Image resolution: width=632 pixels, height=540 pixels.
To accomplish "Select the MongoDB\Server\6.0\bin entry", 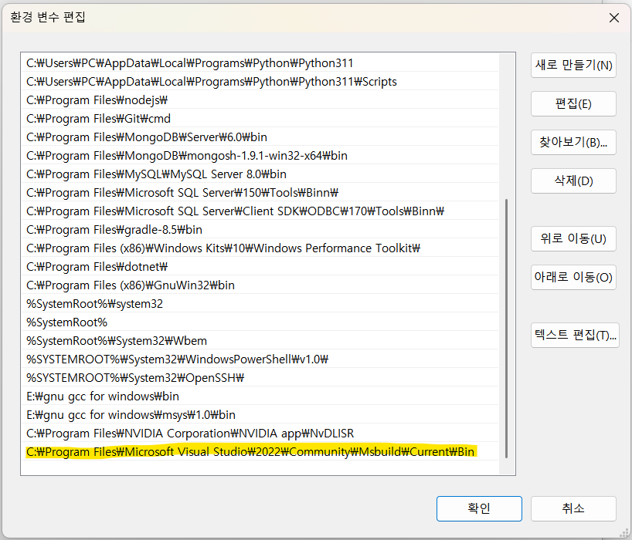I will (260, 137).
